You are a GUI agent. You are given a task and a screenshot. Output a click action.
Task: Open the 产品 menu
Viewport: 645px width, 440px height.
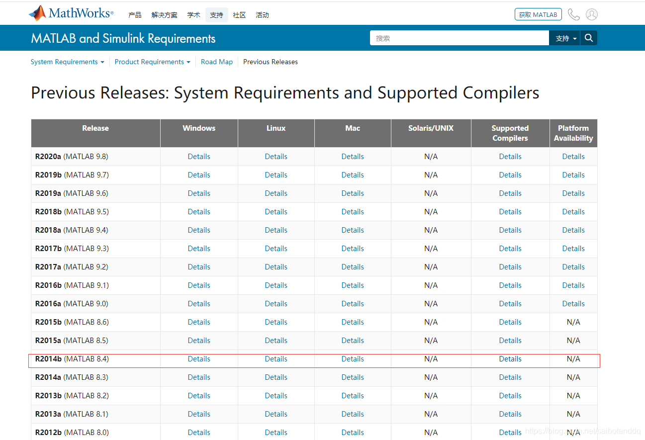tap(135, 15)
